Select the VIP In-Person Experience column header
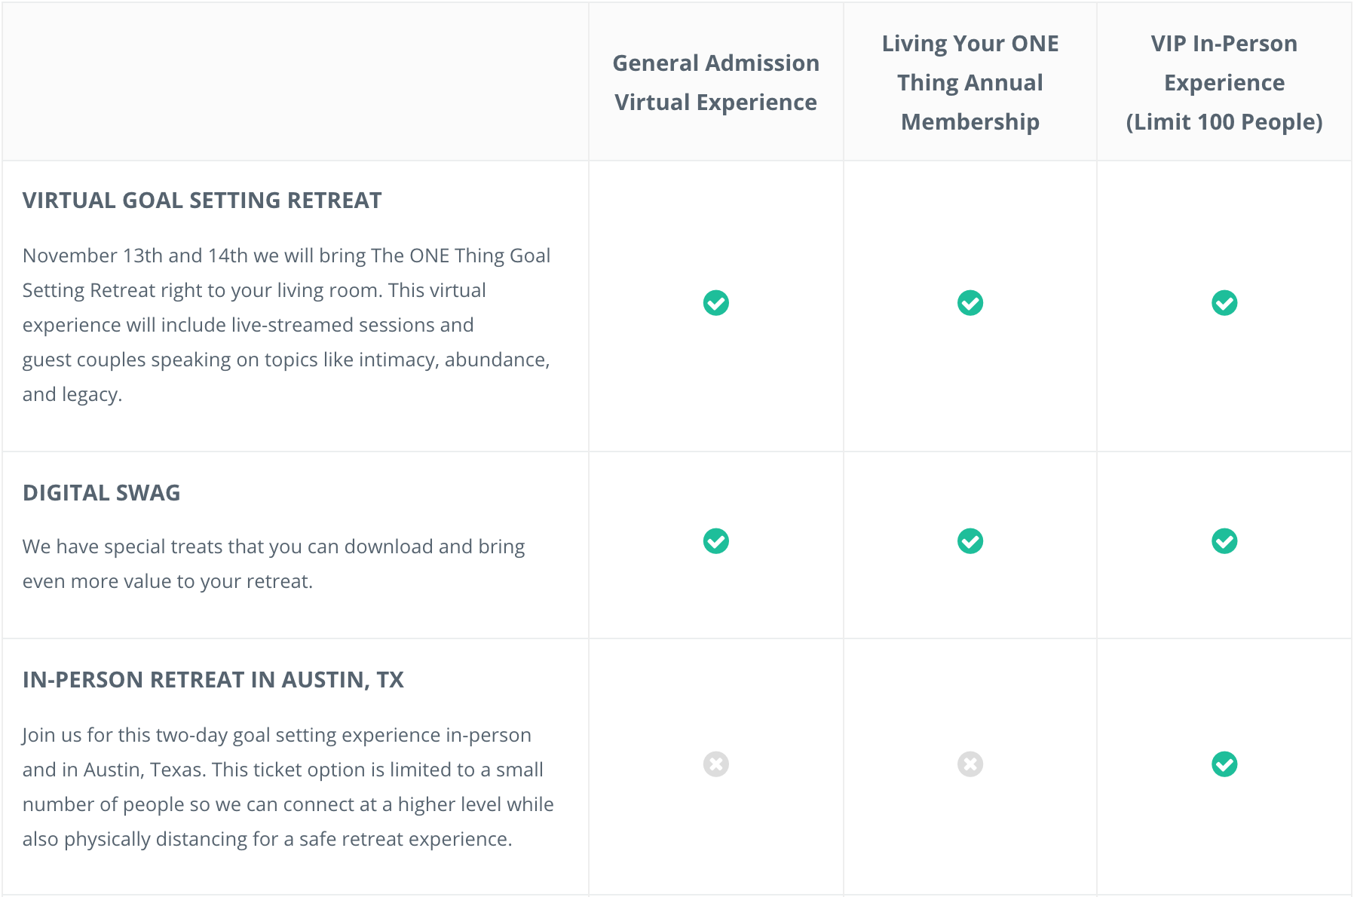Screen dimensions: 1354x897 (1224, 82)
